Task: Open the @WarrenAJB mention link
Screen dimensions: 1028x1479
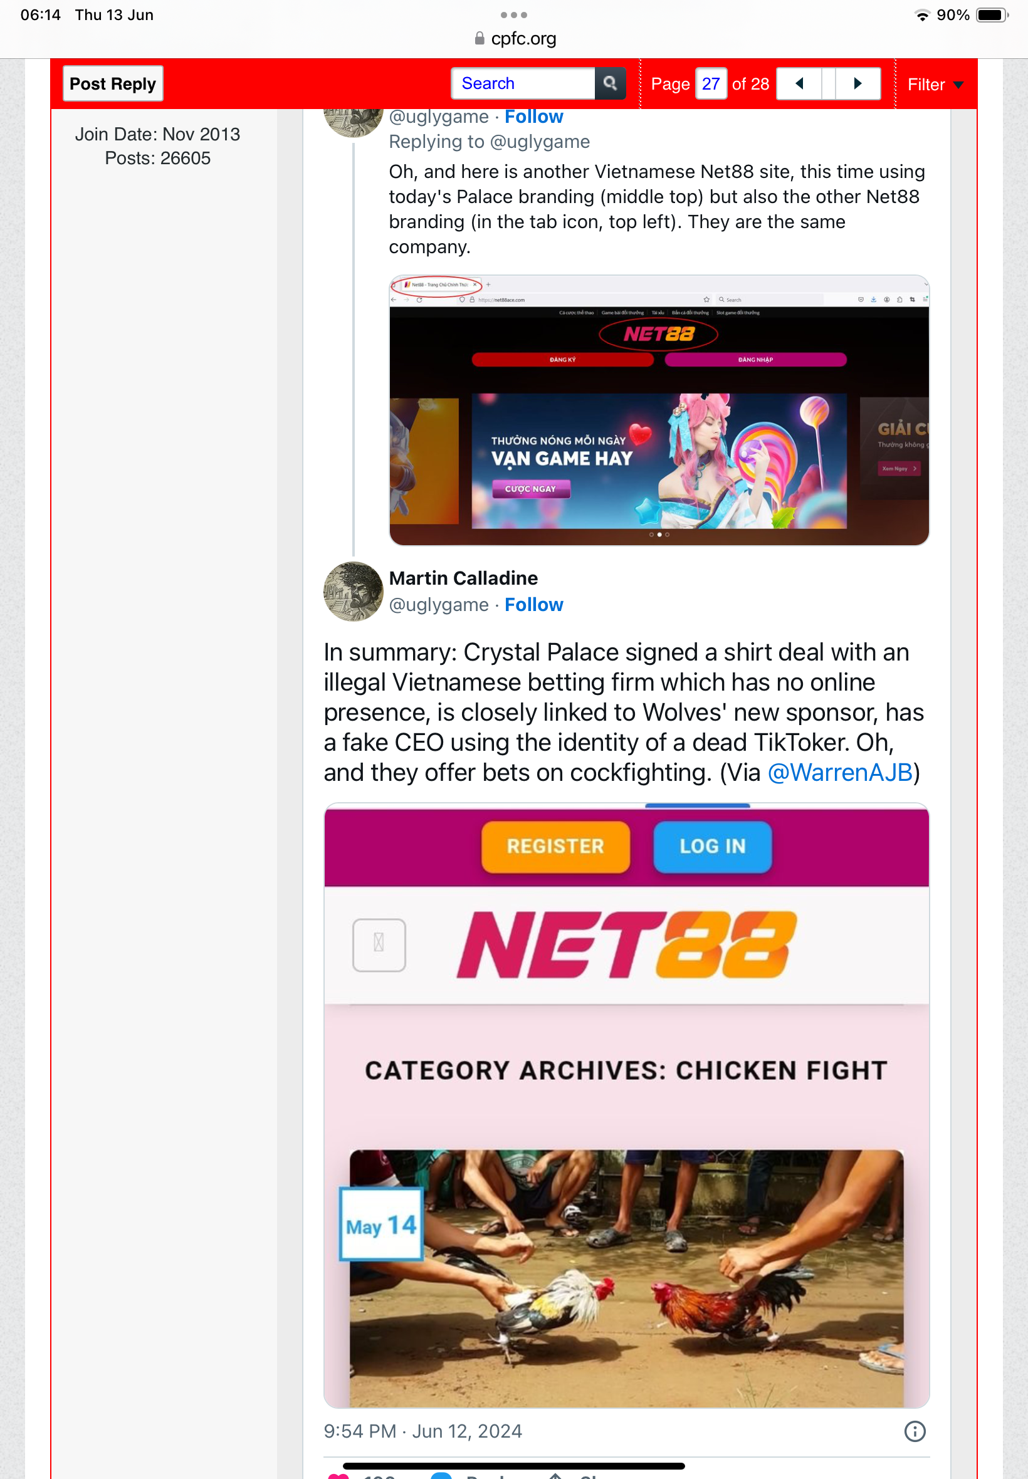Action: pos(840,772)
